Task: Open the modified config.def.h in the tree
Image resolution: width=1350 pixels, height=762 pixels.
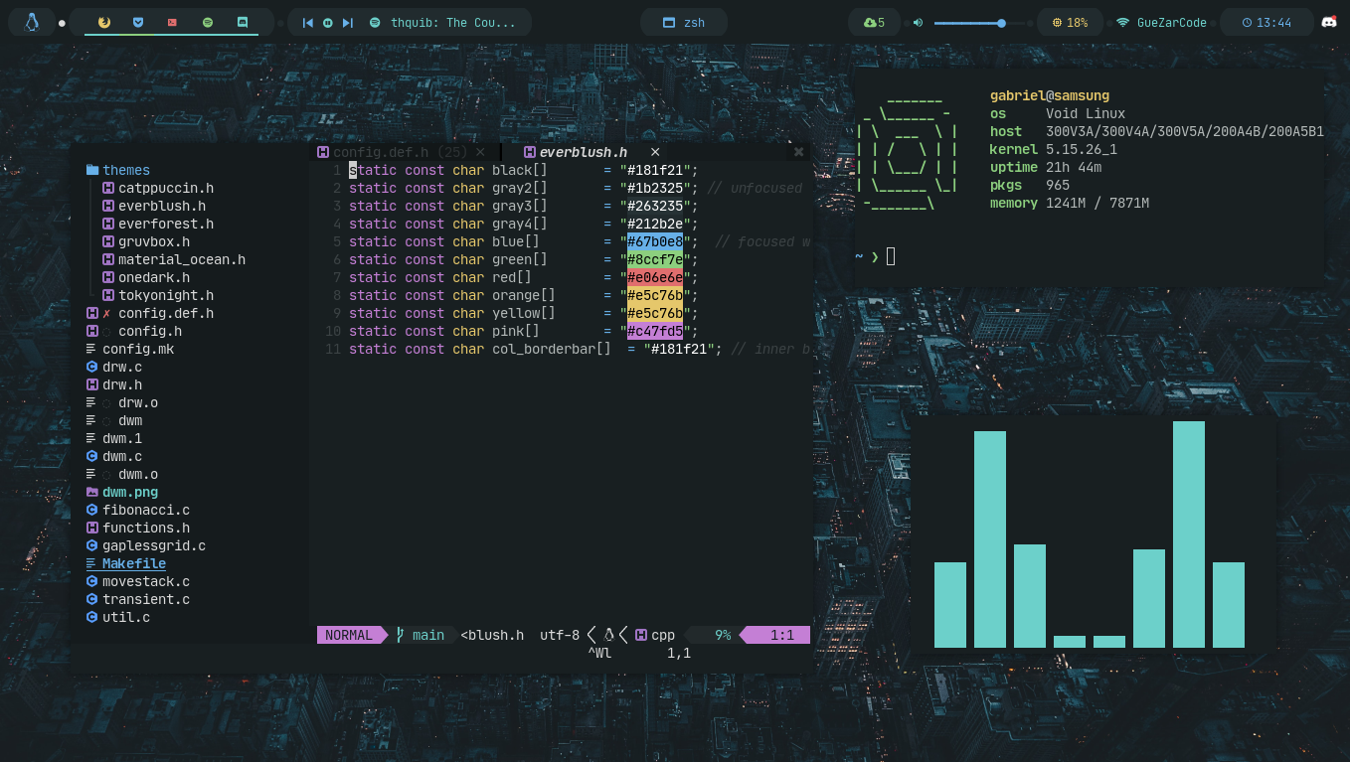Action: pos(166,313)
